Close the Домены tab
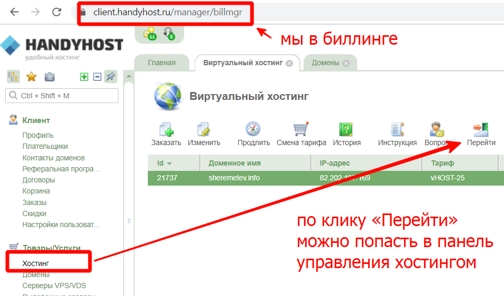This screenshot has height=296, width=504. [346, 63]
